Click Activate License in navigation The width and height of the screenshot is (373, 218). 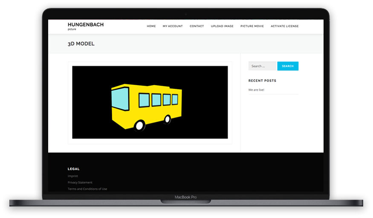(284, 26)
